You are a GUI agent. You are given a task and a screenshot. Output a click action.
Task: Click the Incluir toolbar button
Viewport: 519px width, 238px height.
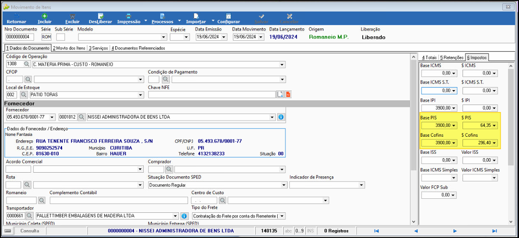click(44, 19)
